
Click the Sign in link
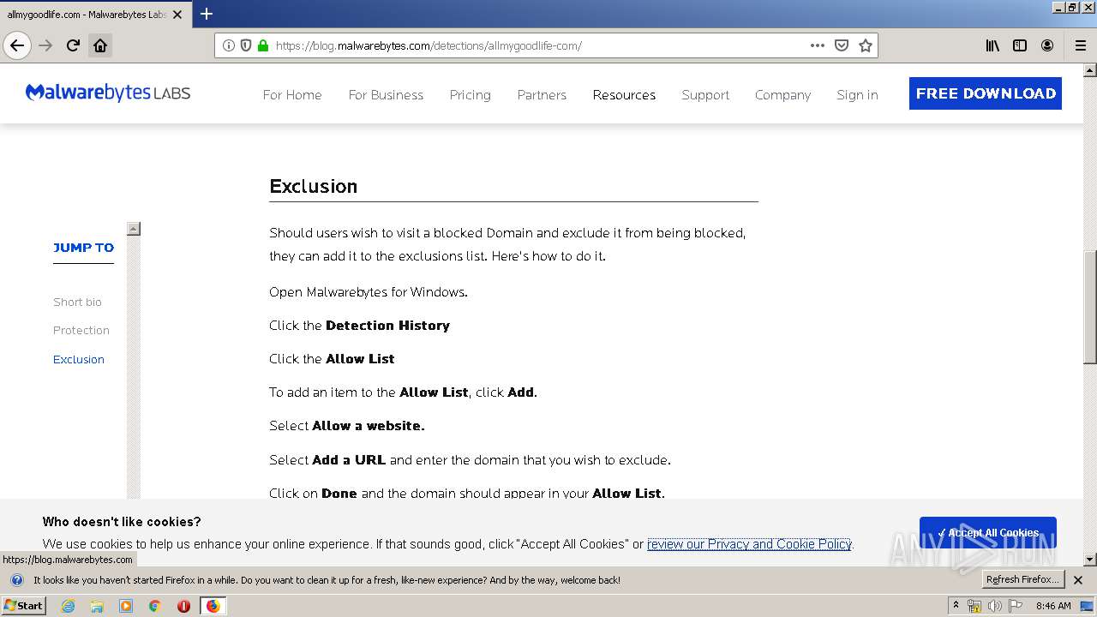coord(857,95)
